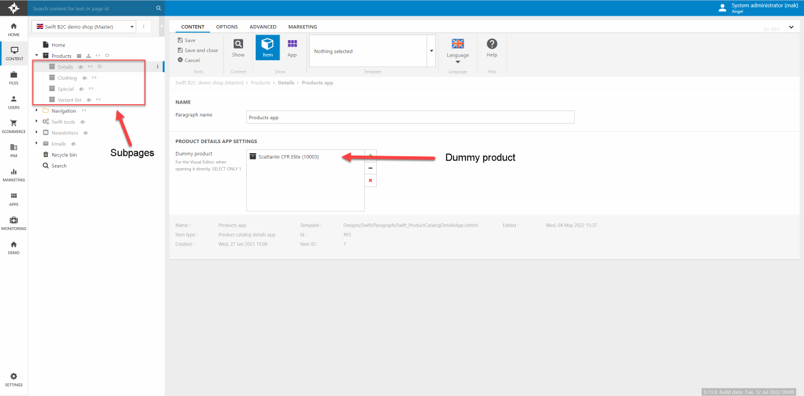Open the Help question mark icon
This screenshot has width=804, height=396.
[492, 45]
